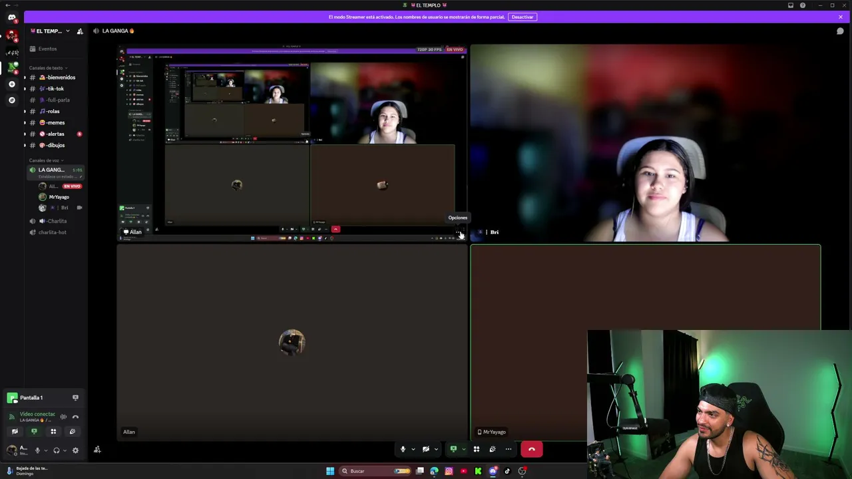This screenshot has width=852, height=479.
Task: Deafen with the headphones icon in the user panel
Action: pos(57,450)
